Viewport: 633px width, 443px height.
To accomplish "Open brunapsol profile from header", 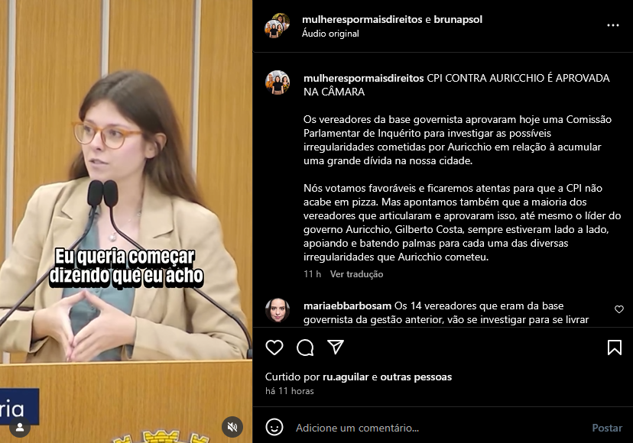I will pyautogui.click(x=458, y=19).
